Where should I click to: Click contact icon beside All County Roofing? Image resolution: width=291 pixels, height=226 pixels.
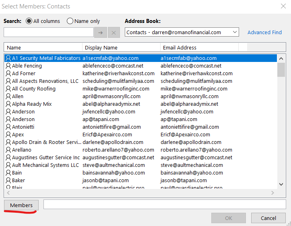tap(8, 89)
